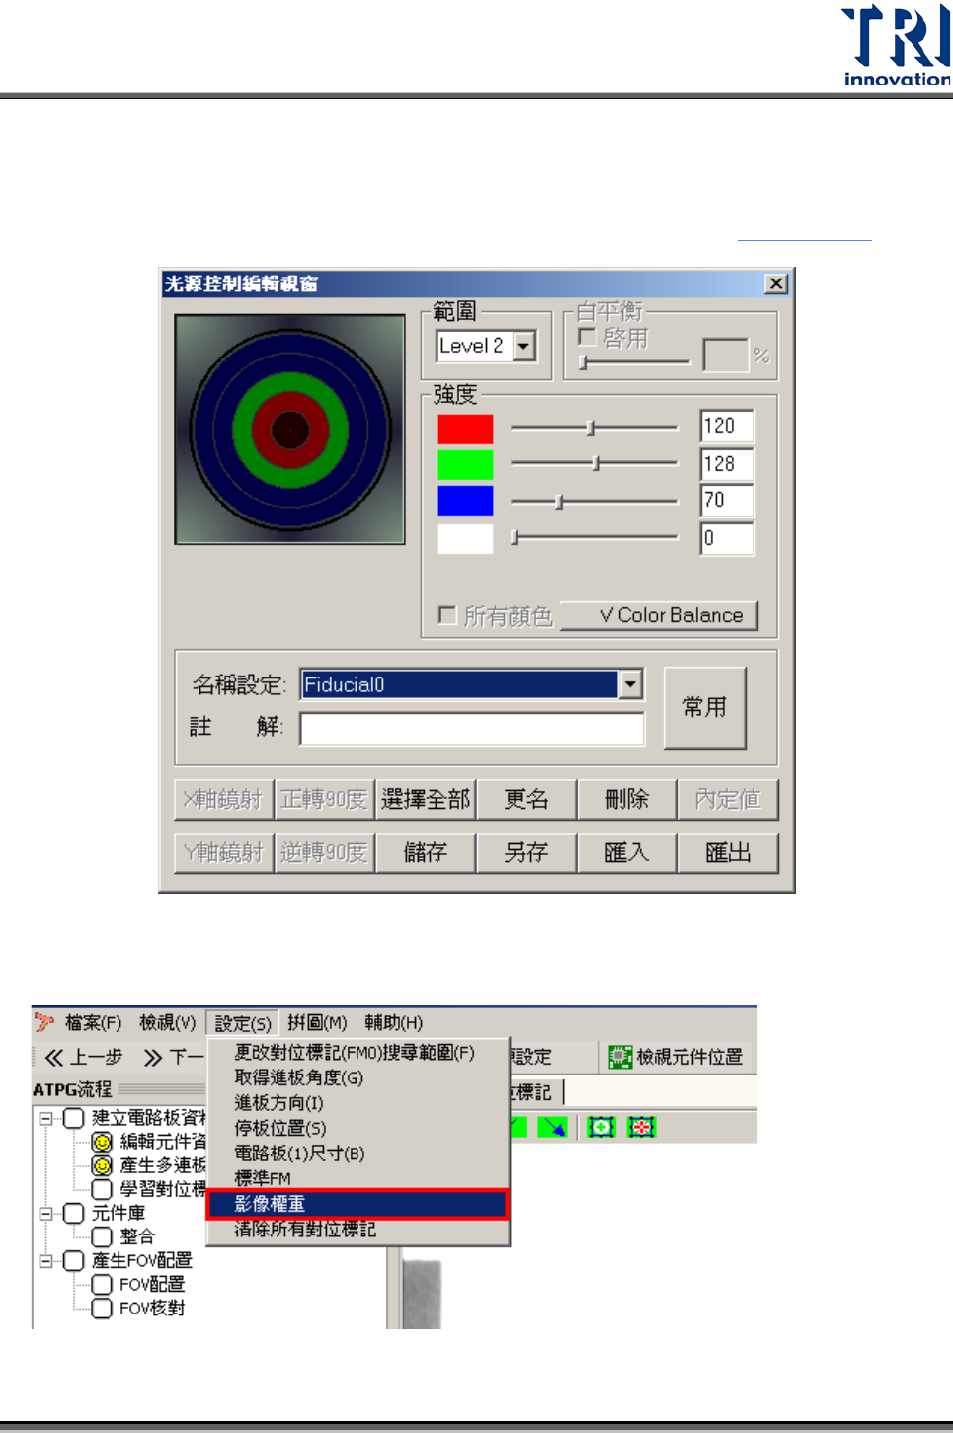Collapse the 產生FOV配置 tree node
Image resolution: width=953 pixels, height=1433 pixels.
[x=45, y=1260]
